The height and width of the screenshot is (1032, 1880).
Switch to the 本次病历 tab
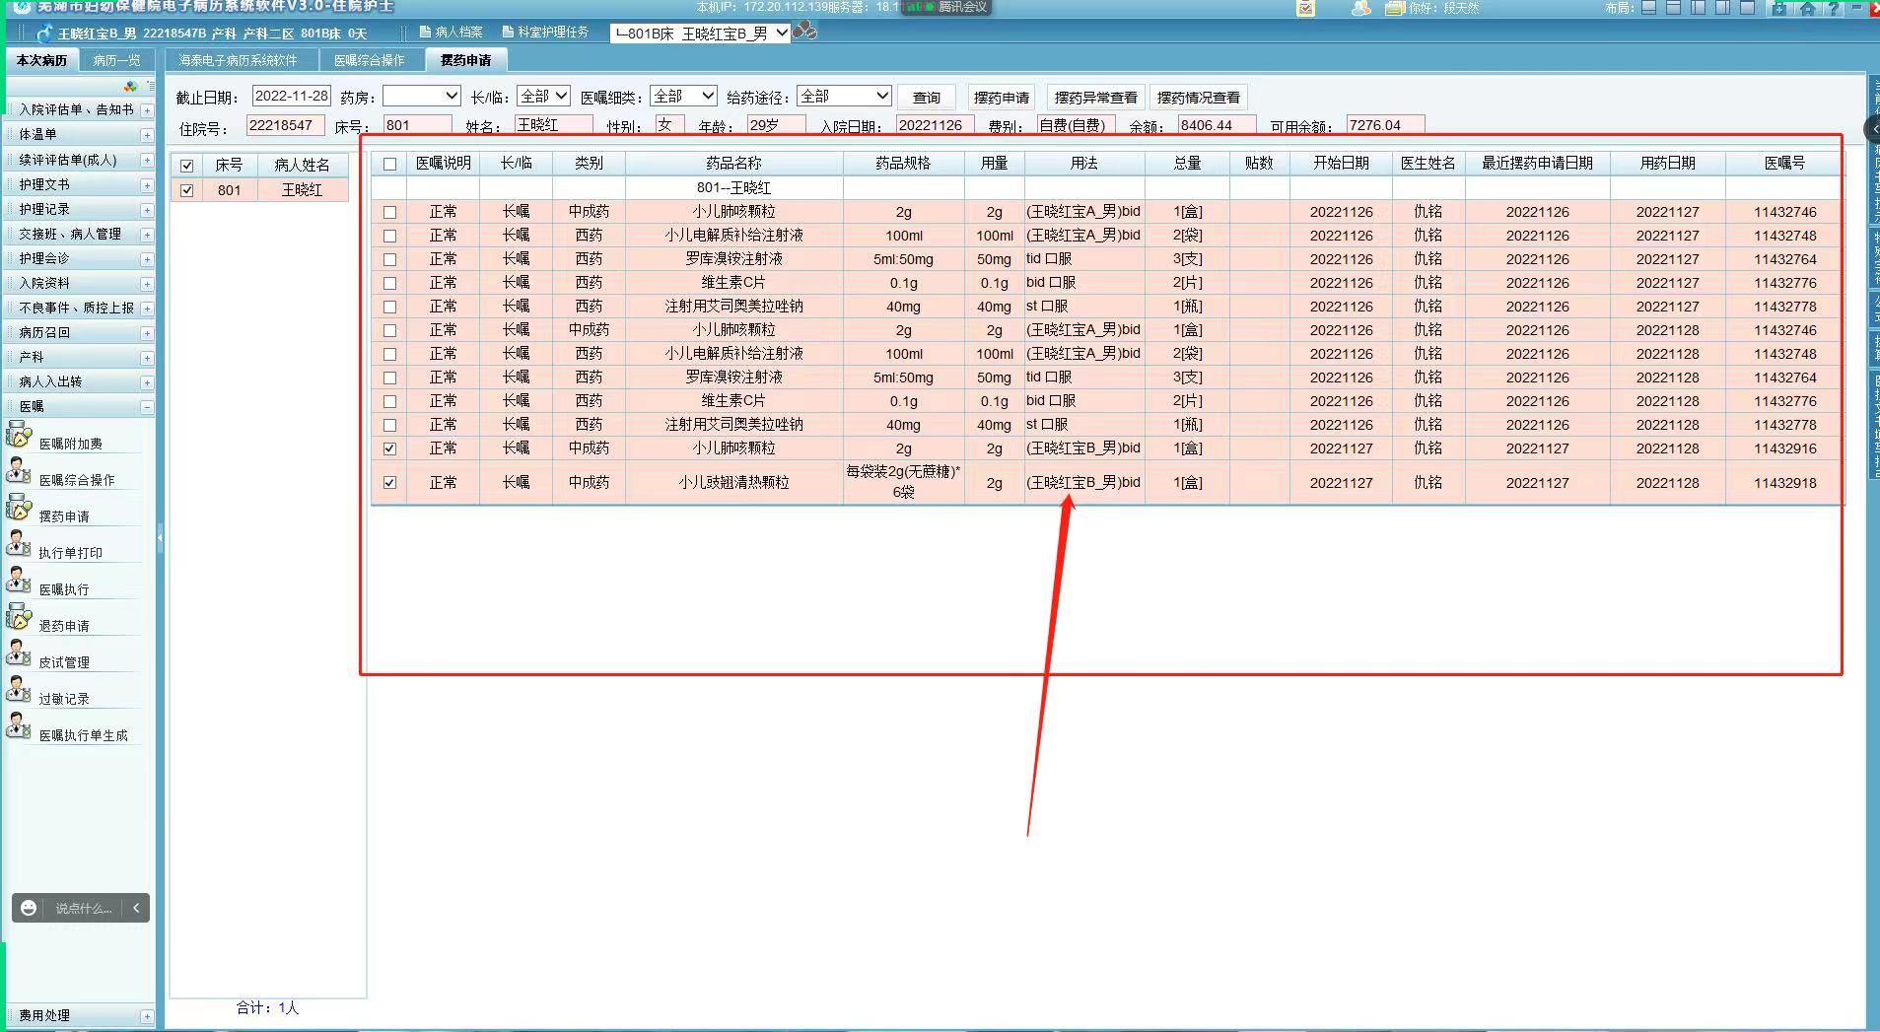tap(41, 60)
